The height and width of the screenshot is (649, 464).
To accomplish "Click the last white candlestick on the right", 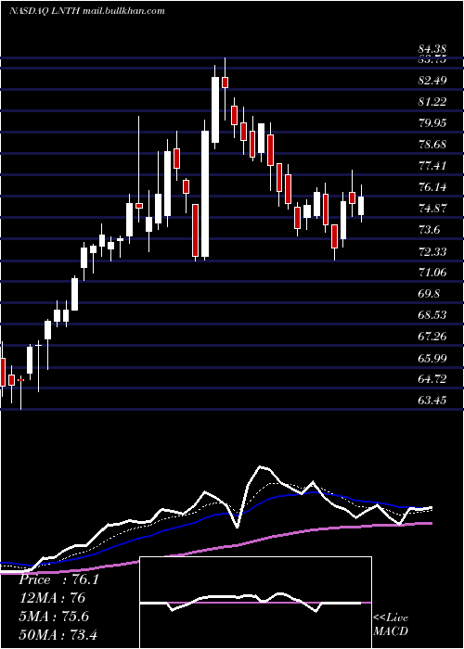I will pos(361,206).
